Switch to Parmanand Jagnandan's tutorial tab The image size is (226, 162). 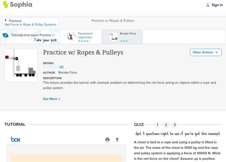tap(81, 37)
